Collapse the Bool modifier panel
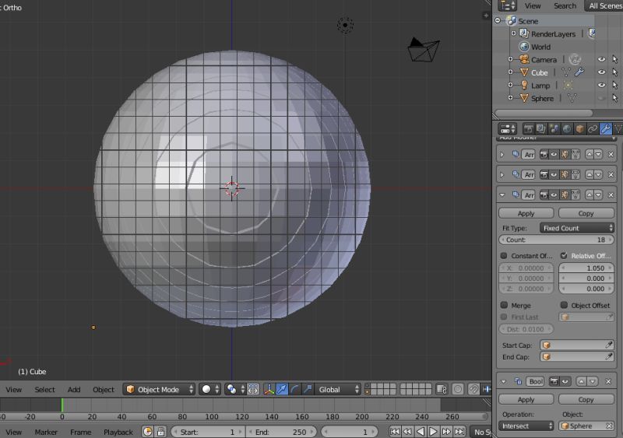This screenshot has width=623, height=438. pyautogui.click(x=503, y=382)
